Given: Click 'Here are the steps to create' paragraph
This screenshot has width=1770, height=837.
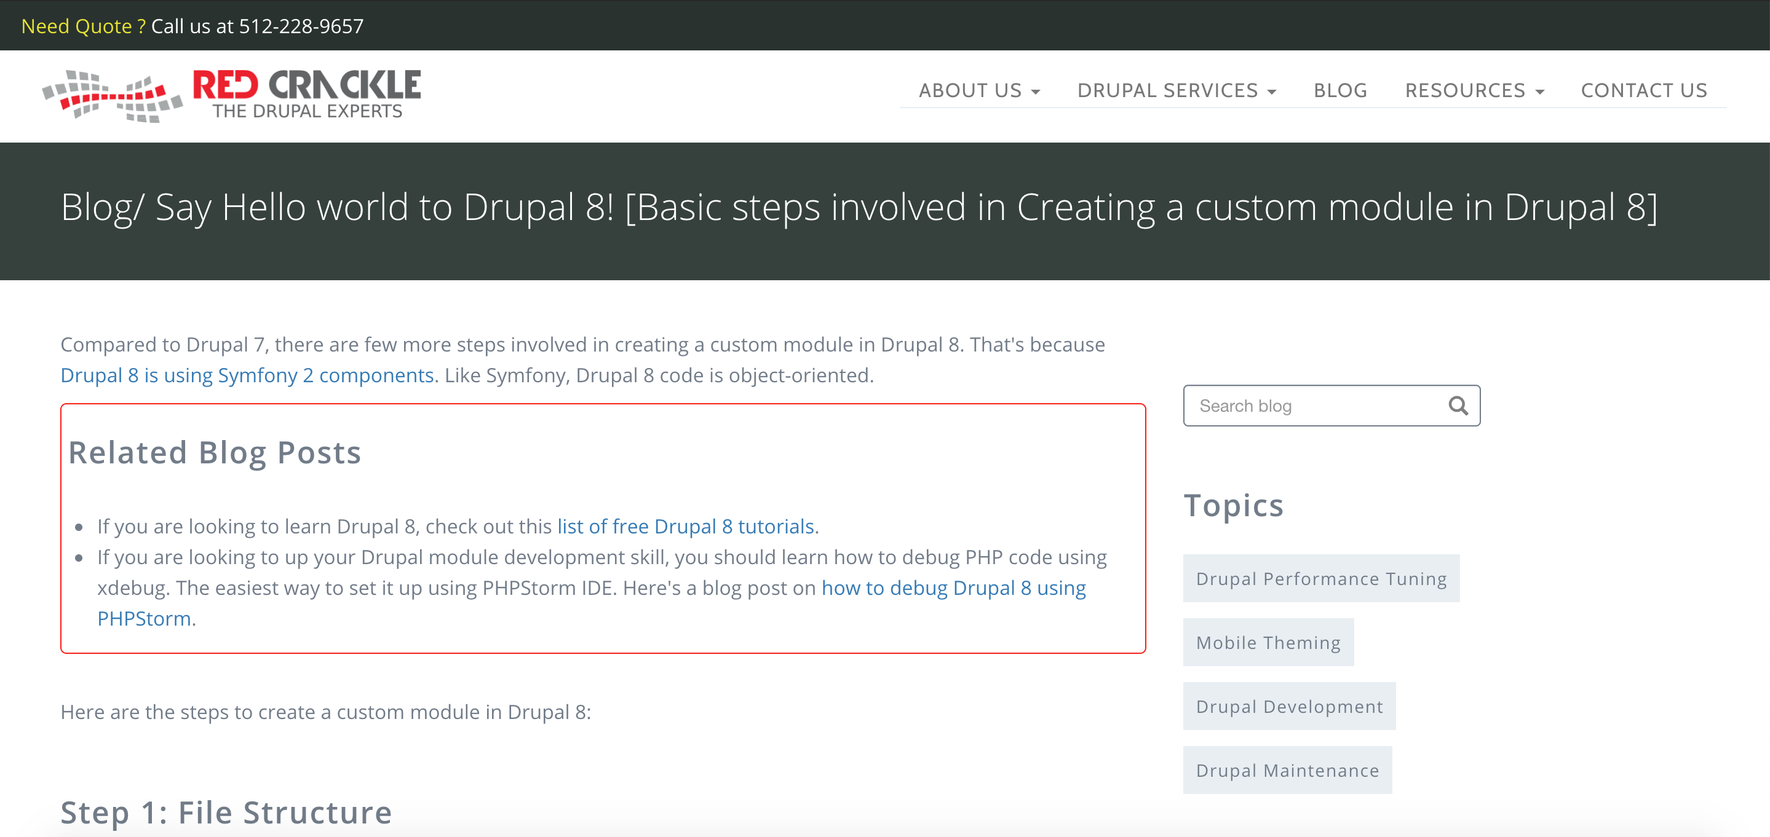Looking at the screenshot, I should coord(326,713).
